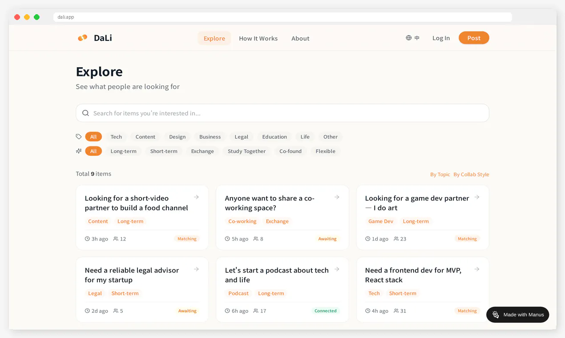This screenshot has height=338, width=565.
Task: Filter by Long-term collab style chip
Action: coord(124,151)
